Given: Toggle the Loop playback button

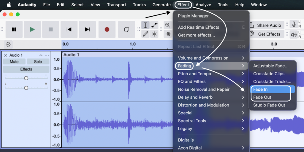Looking at the screenshot, I should [127, 29].
